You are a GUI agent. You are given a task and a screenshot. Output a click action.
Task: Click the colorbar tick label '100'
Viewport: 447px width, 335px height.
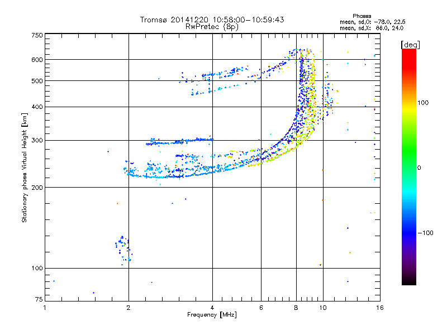pyautogui.click(x=423, y=103)
